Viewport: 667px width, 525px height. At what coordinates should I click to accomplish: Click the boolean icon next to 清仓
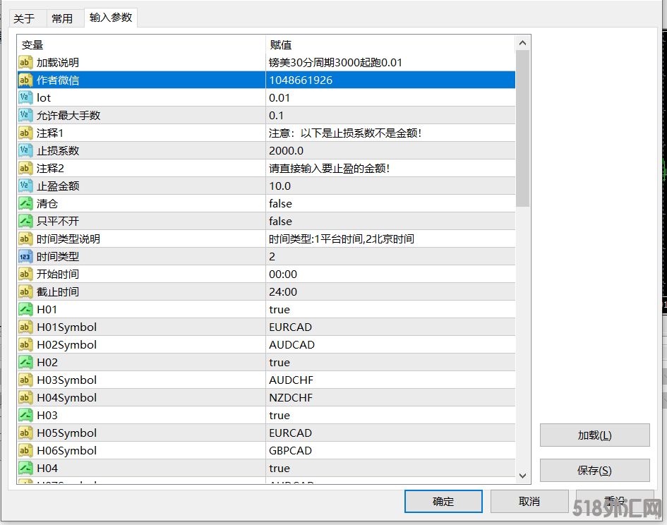click(25, 204)
